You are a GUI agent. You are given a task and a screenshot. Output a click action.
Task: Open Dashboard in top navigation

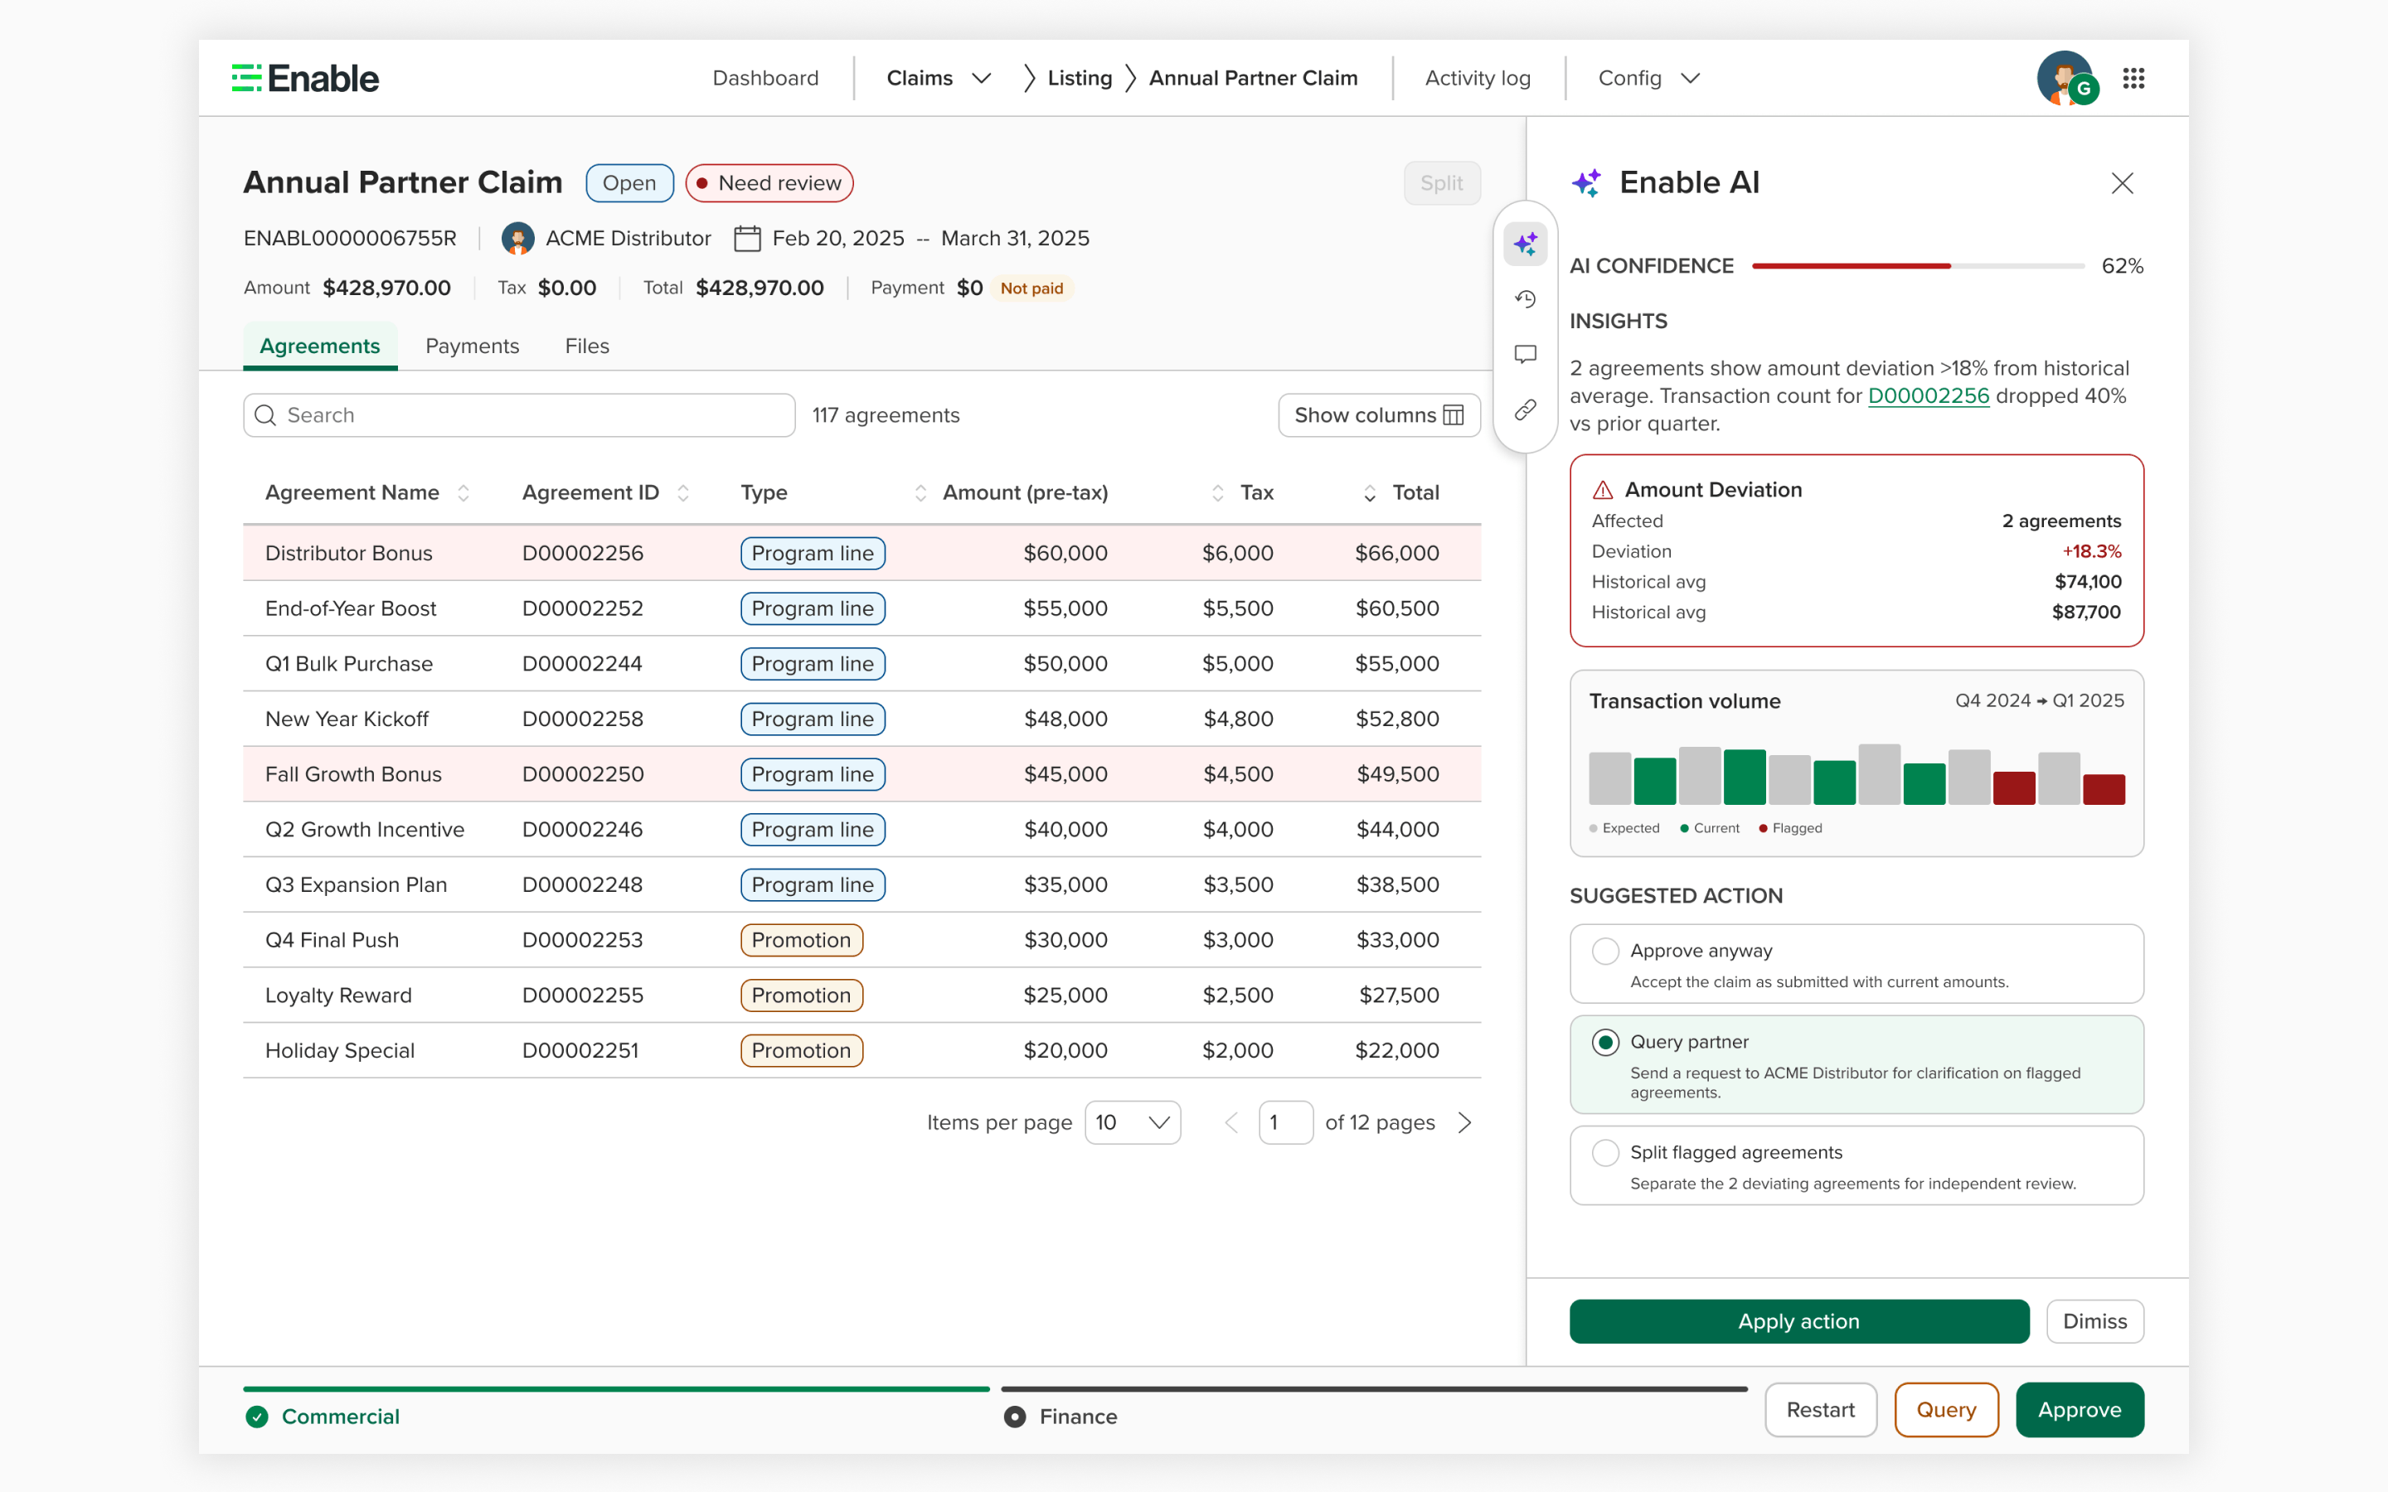[766, 78]
